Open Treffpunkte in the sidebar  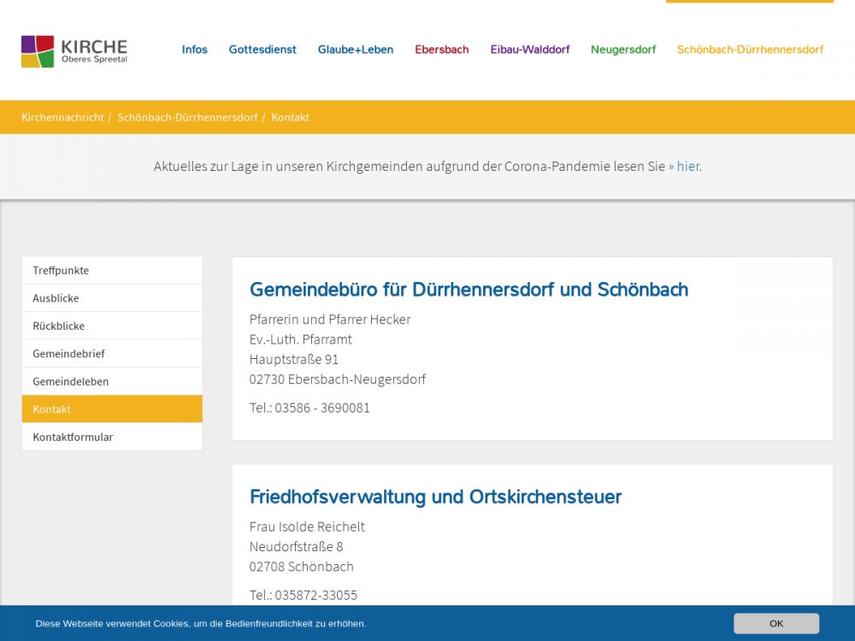click(61, 270)
